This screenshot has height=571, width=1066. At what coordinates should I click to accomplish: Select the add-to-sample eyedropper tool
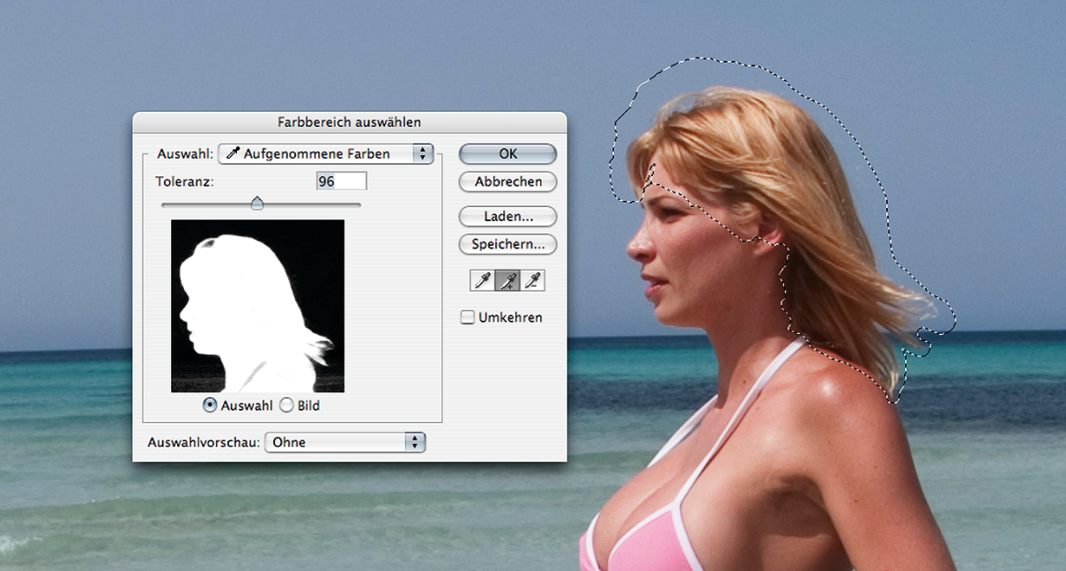click(x=507, y=280)
